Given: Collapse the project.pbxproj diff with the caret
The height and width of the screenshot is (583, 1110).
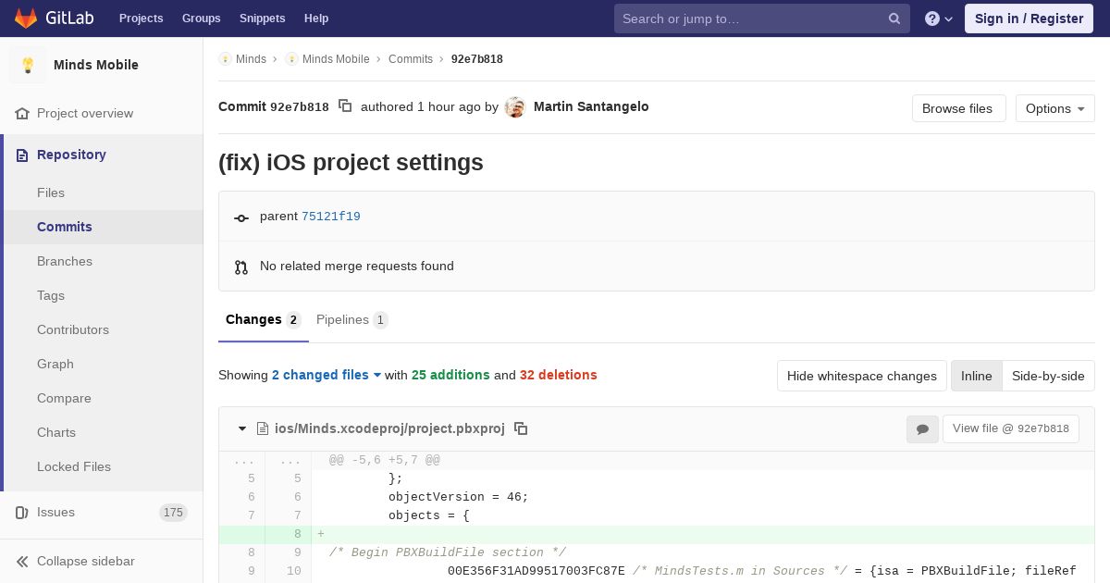Looking at the screenshot, I should pos(242,428).
